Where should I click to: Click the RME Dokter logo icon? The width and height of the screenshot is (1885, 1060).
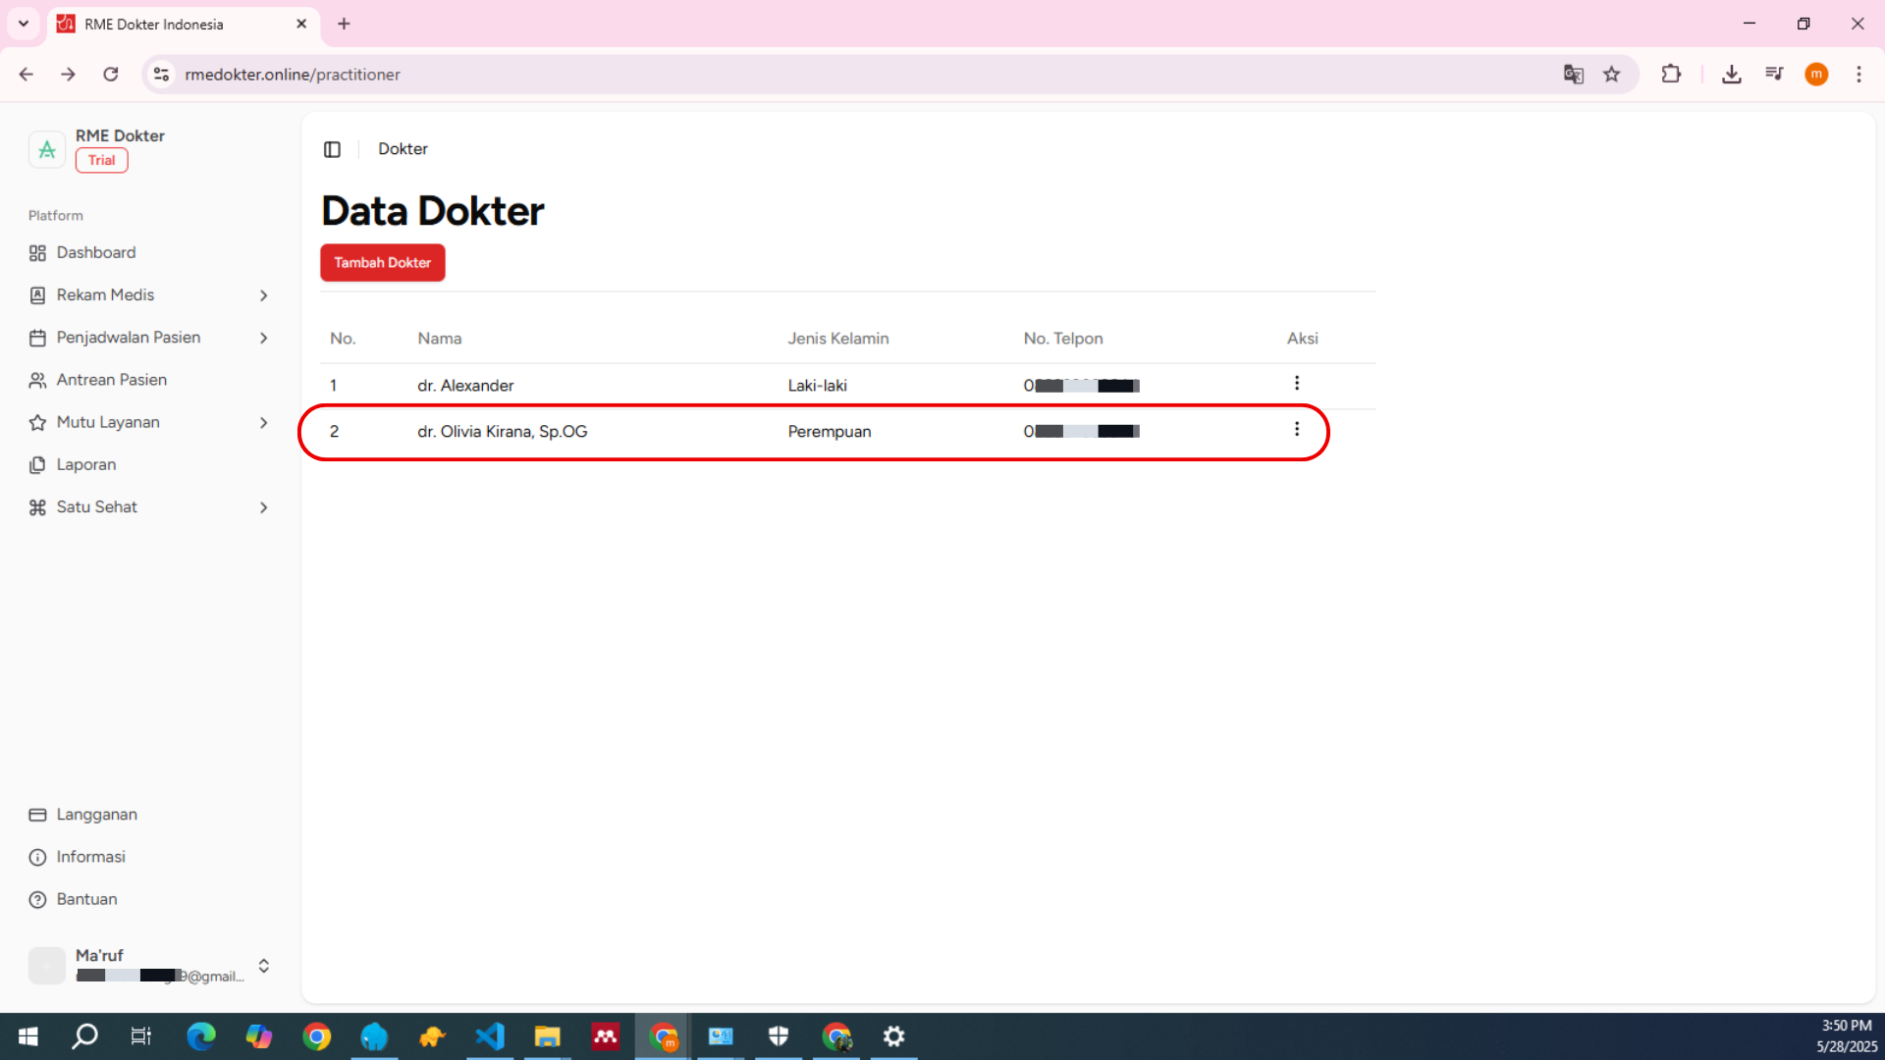(x=46, y=149)
